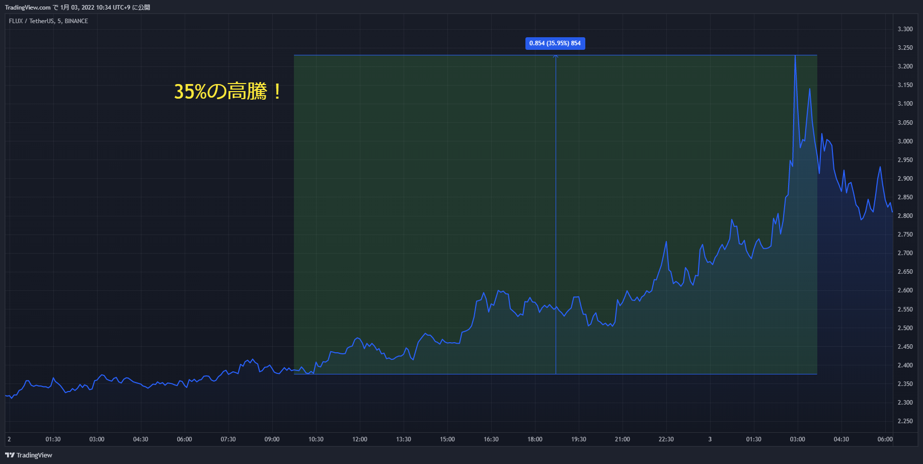The width and height of the screenshot is (923, 464).
Task: Click the price peak of the line chart
Action: click(x=795, y=56)
